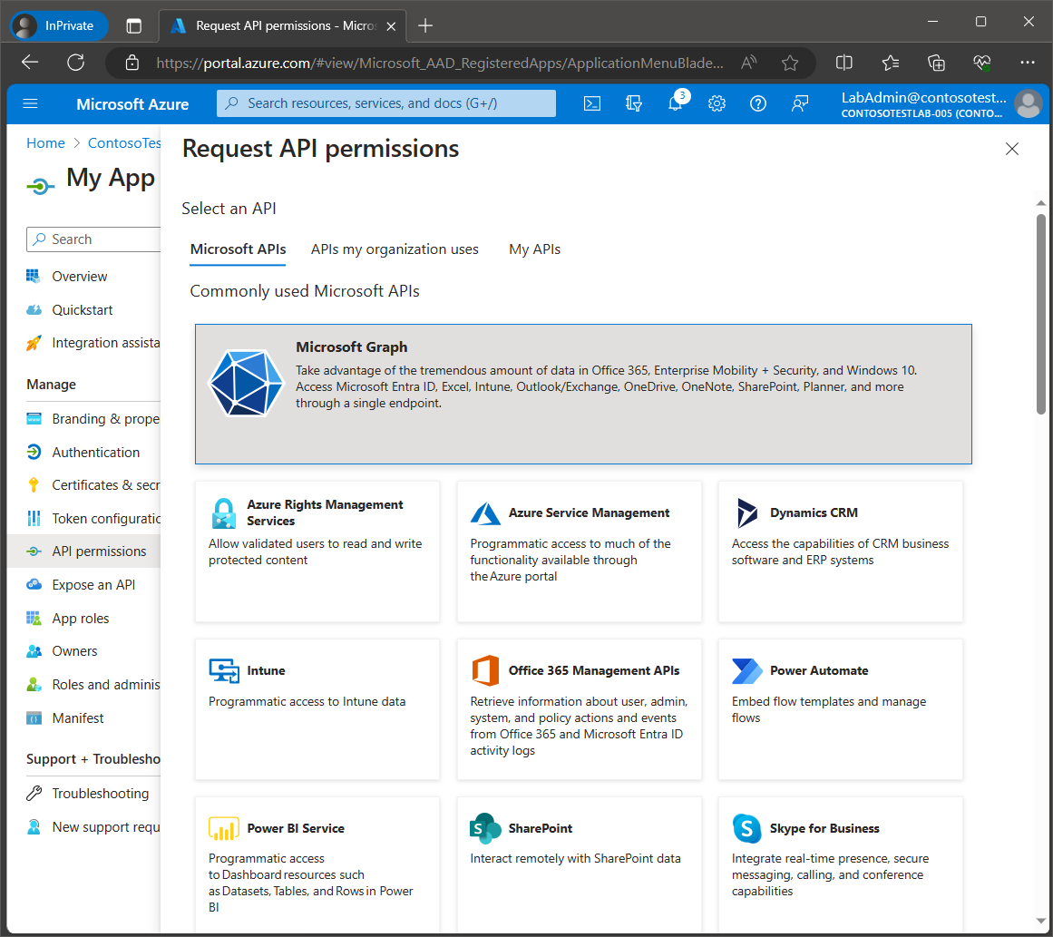Switch to the Microsoft APIs tab

(238, 249)
